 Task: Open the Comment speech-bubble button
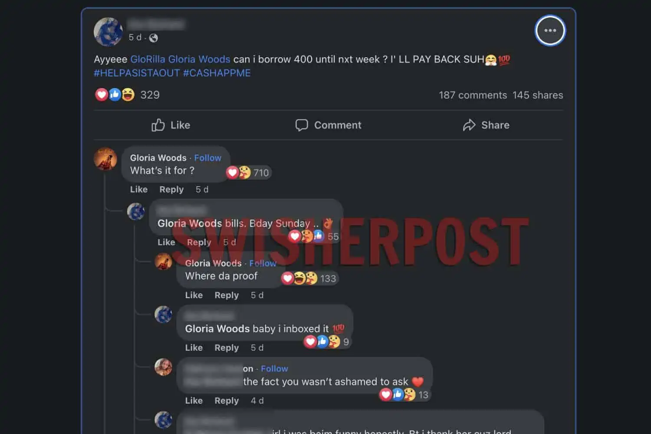click(x=328, y=125)
